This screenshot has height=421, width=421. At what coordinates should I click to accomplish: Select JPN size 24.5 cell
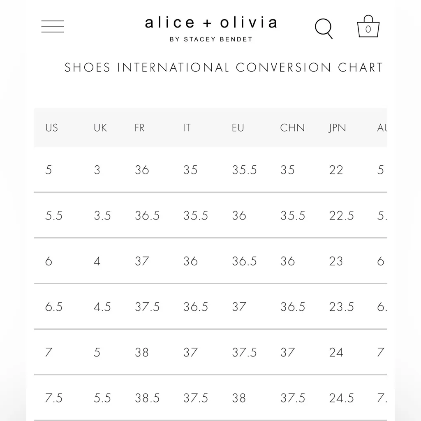pos(341,398)
